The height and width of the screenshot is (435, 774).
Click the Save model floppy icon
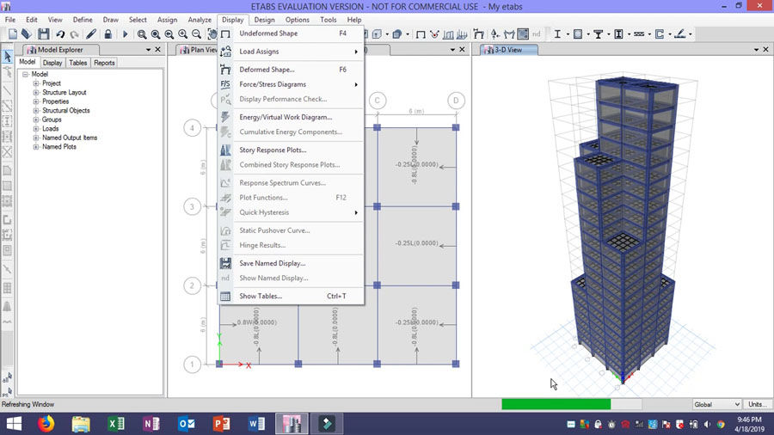pyautogui.click(x=44, y=34)
